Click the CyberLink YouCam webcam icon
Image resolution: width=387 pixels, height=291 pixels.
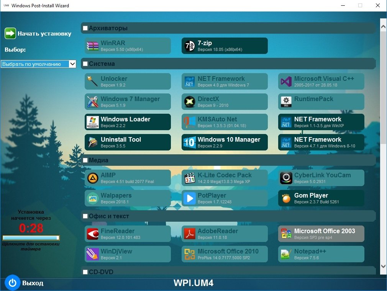coord(286,178)
